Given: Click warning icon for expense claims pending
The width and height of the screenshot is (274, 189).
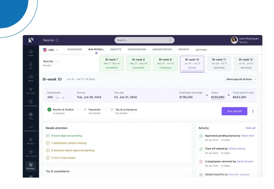Looking at the screenshot, I should pos(48,150).
